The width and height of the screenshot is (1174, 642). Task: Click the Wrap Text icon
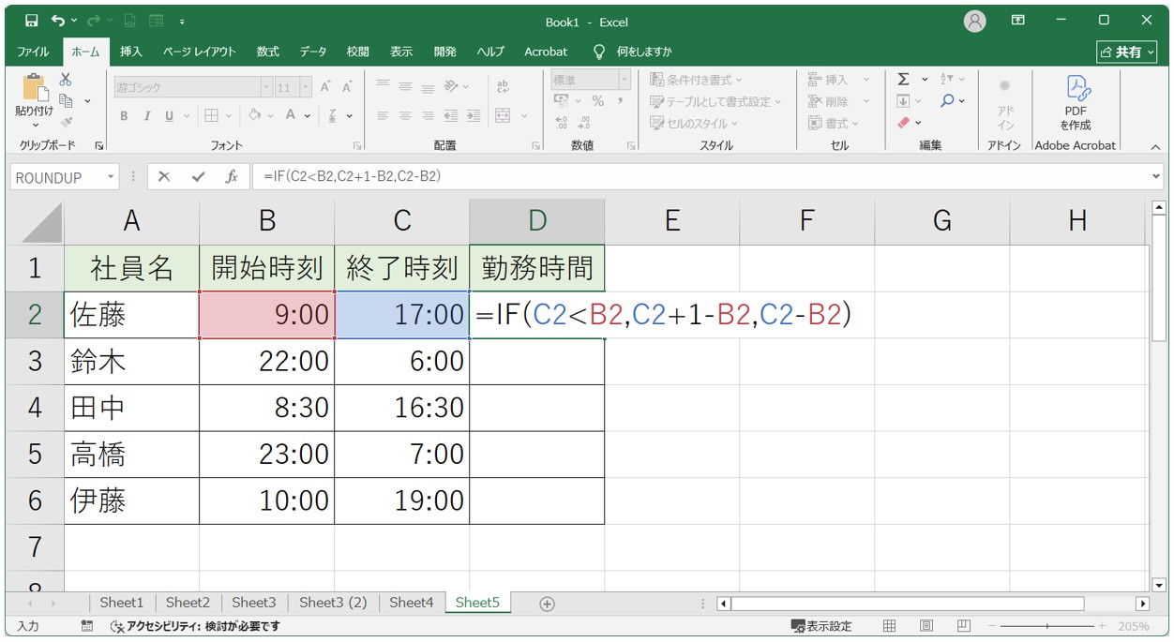pyautogui.click(x=504, y=86)
